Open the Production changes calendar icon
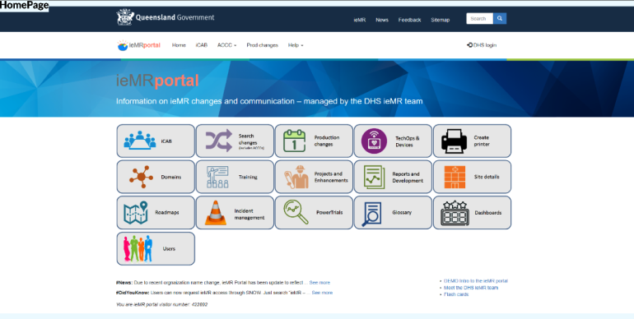The width and height of the screenshot is (634, 319). [295, 141]
